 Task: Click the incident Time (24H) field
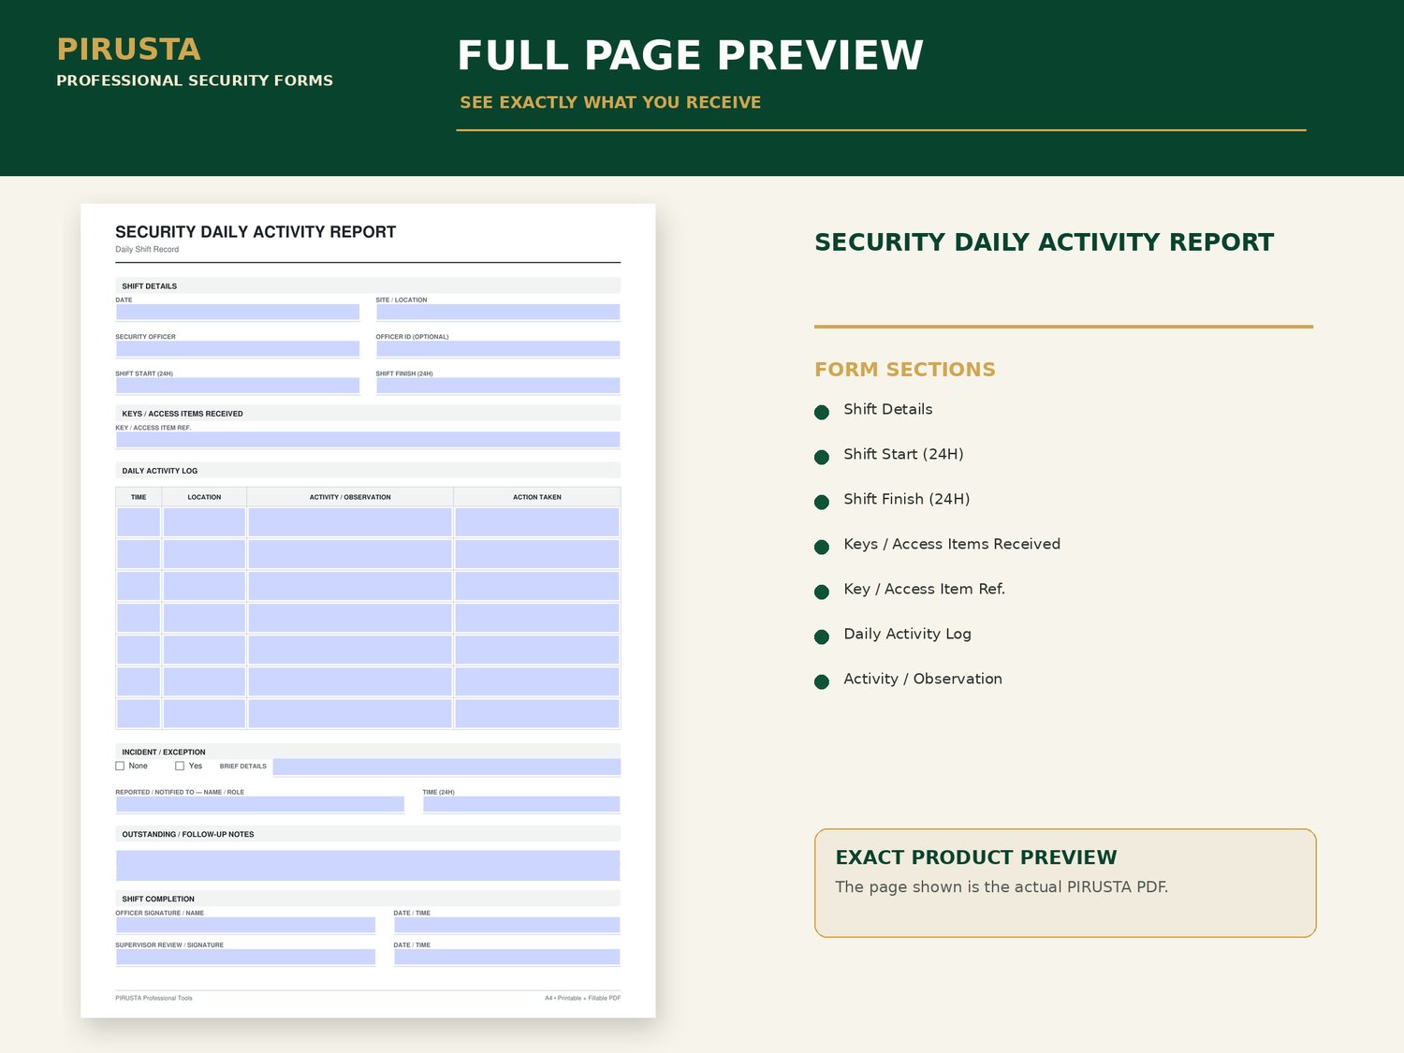click(521, 804)
